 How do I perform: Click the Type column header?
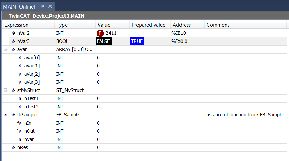click(x=75, y=25)
